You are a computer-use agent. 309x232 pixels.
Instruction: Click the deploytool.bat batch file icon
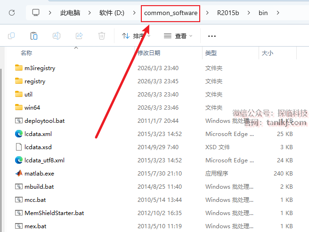tap(19, 120)
